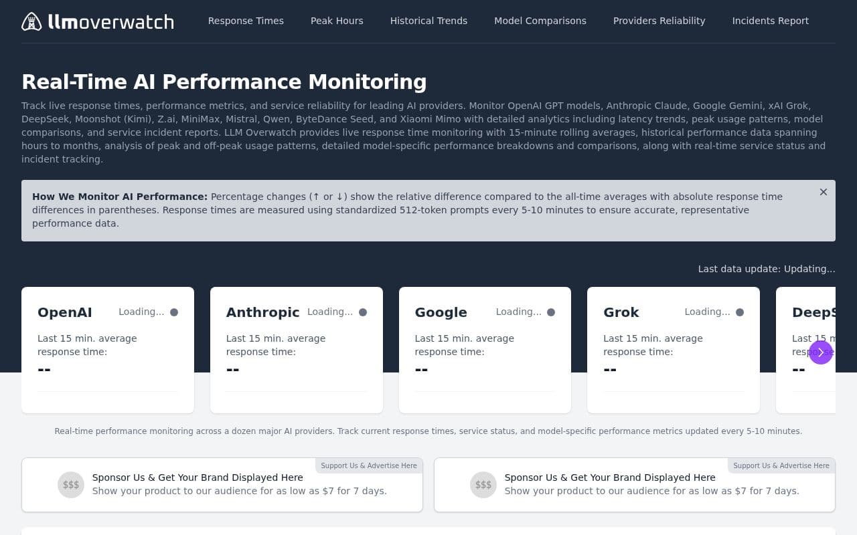857x535 pixels.
Task: Open the left Sponsor Us headline
Action: click(x=198, y=477)
